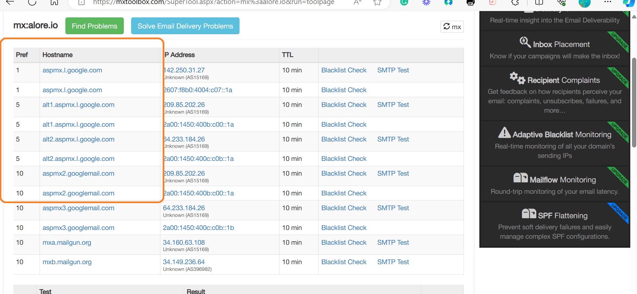Click Blacklist Check for mxb.mailgun.org
Viewport: 637px width, 294px height.
click(x=344, y=262)
